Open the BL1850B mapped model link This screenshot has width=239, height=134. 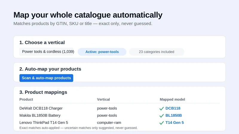(174, 116)
